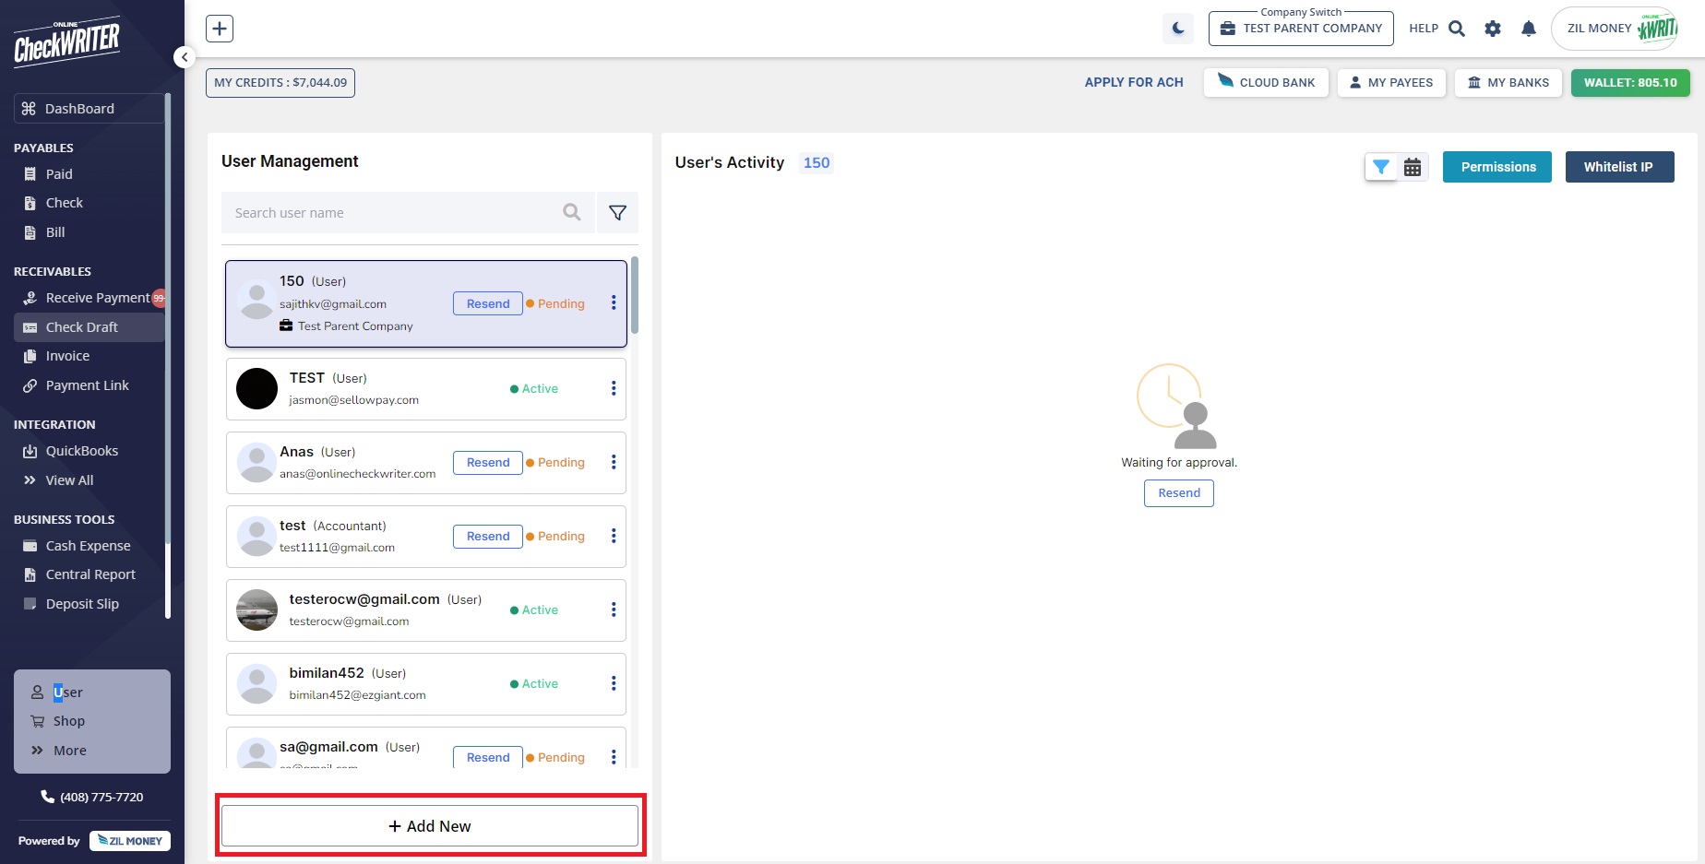Open Company Switch Test Parent Company
The image size is (1705, 864).
point(1301,29)
